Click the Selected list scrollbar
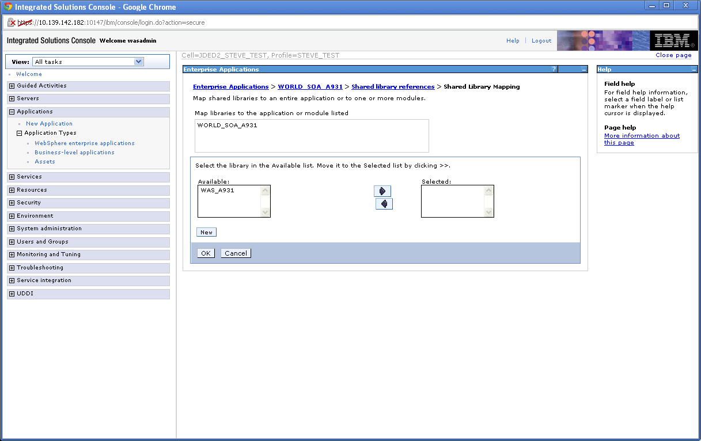 (x=488, y=201)
